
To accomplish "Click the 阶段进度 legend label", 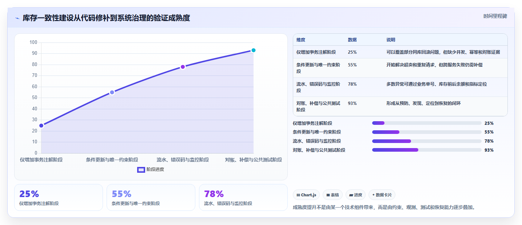I will click(155, 169).
